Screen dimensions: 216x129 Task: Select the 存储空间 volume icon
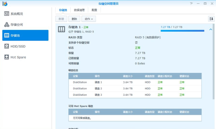point(6,25)
